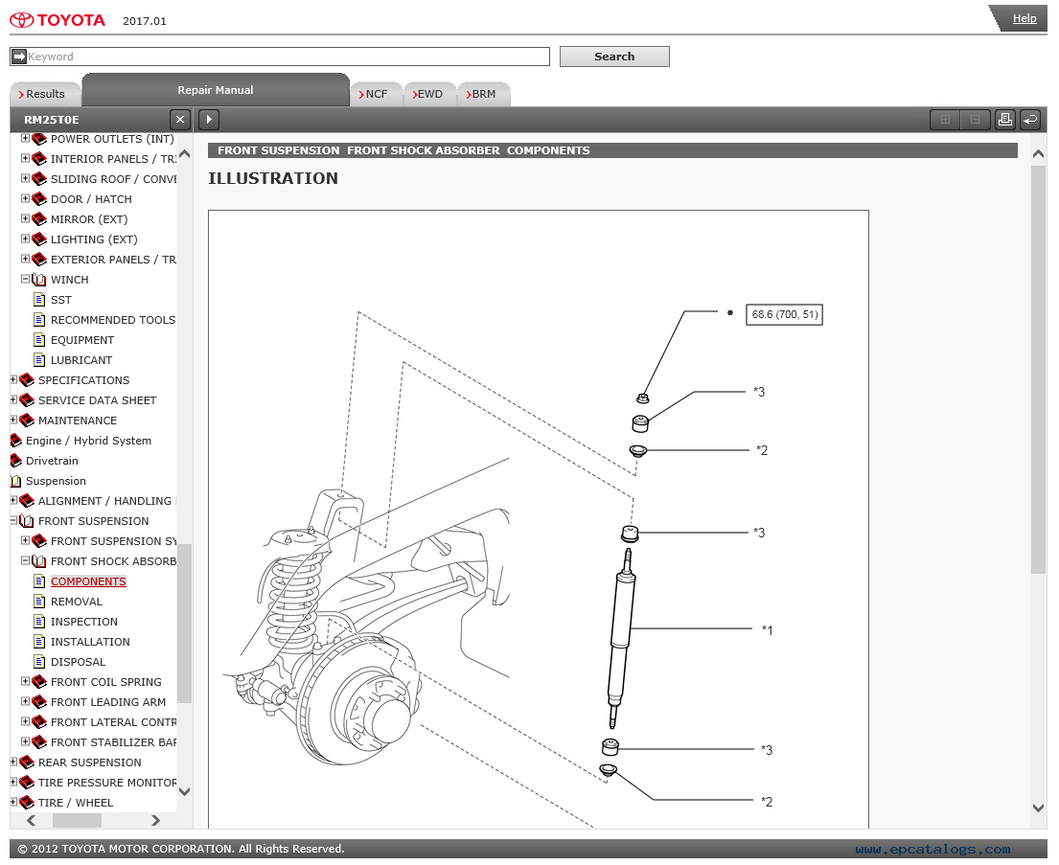Select the Repair Manual tab
This screenshot has width=1059, height=865.
point(216,90)
